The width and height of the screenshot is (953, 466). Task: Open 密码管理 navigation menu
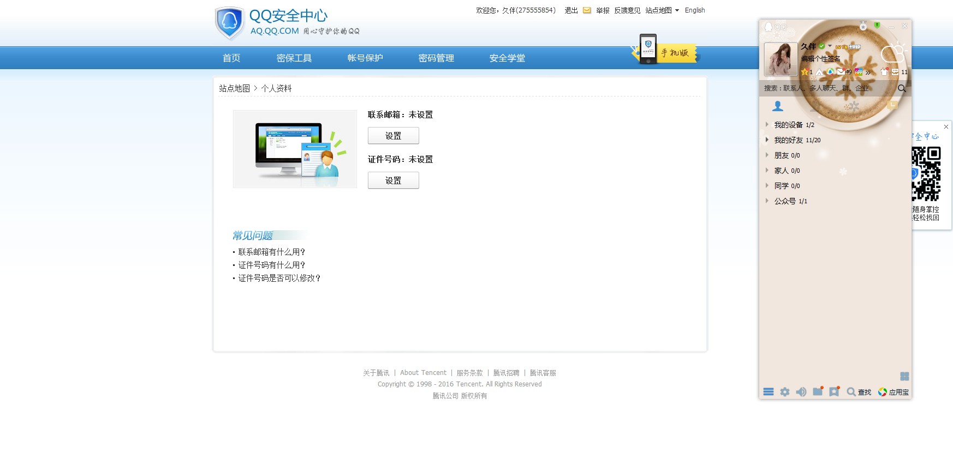[436, 58]
